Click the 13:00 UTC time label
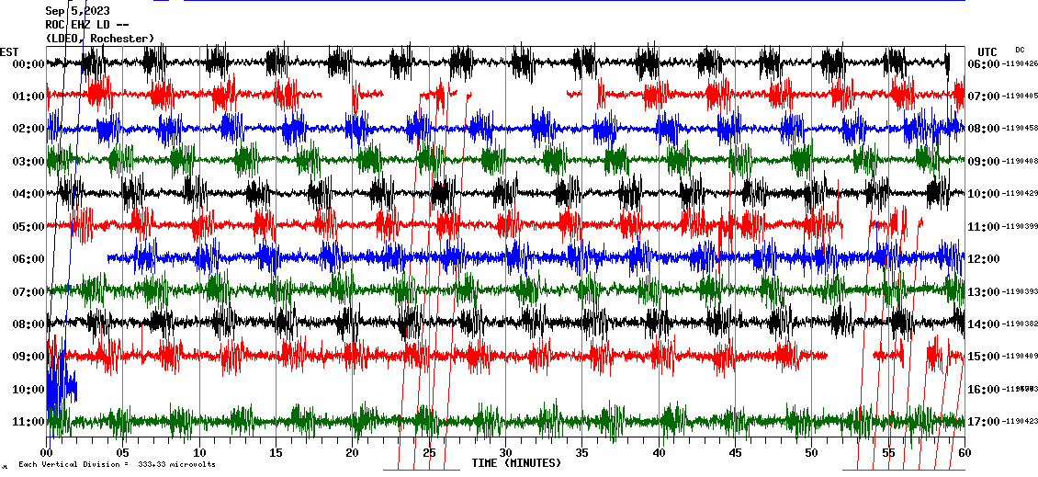 [x=984, y=291]
